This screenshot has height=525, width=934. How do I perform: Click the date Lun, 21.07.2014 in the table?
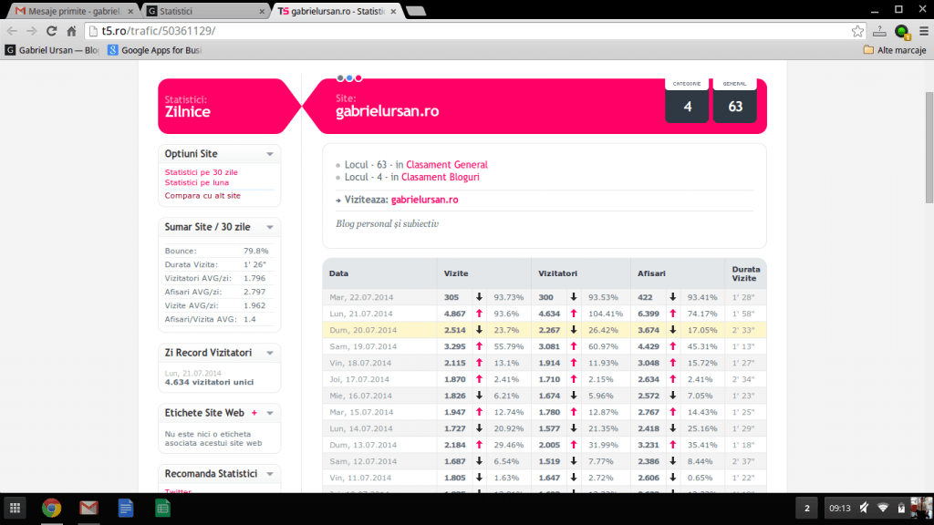361,314
